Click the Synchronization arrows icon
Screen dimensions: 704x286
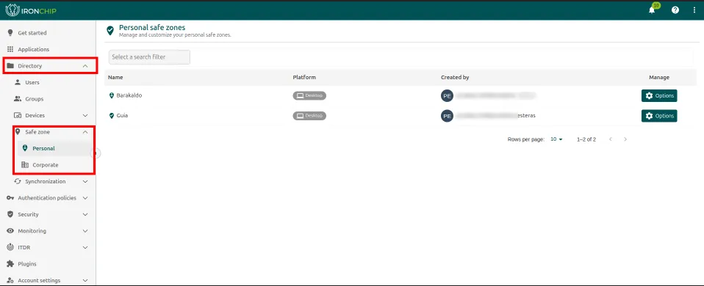(x=18, y=181)
